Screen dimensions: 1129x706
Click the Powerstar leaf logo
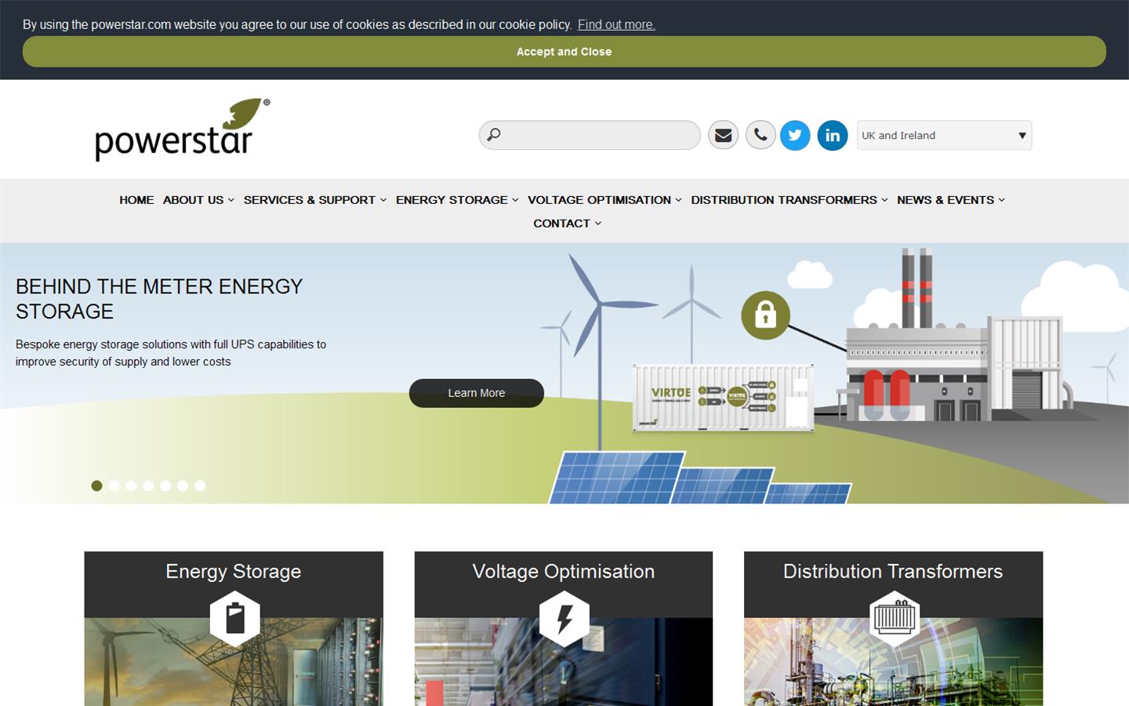pyautogui.click(x=181, y=128)
